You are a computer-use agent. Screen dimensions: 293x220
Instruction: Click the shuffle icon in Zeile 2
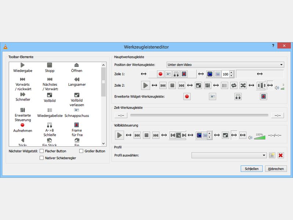(x=243, y=85)
